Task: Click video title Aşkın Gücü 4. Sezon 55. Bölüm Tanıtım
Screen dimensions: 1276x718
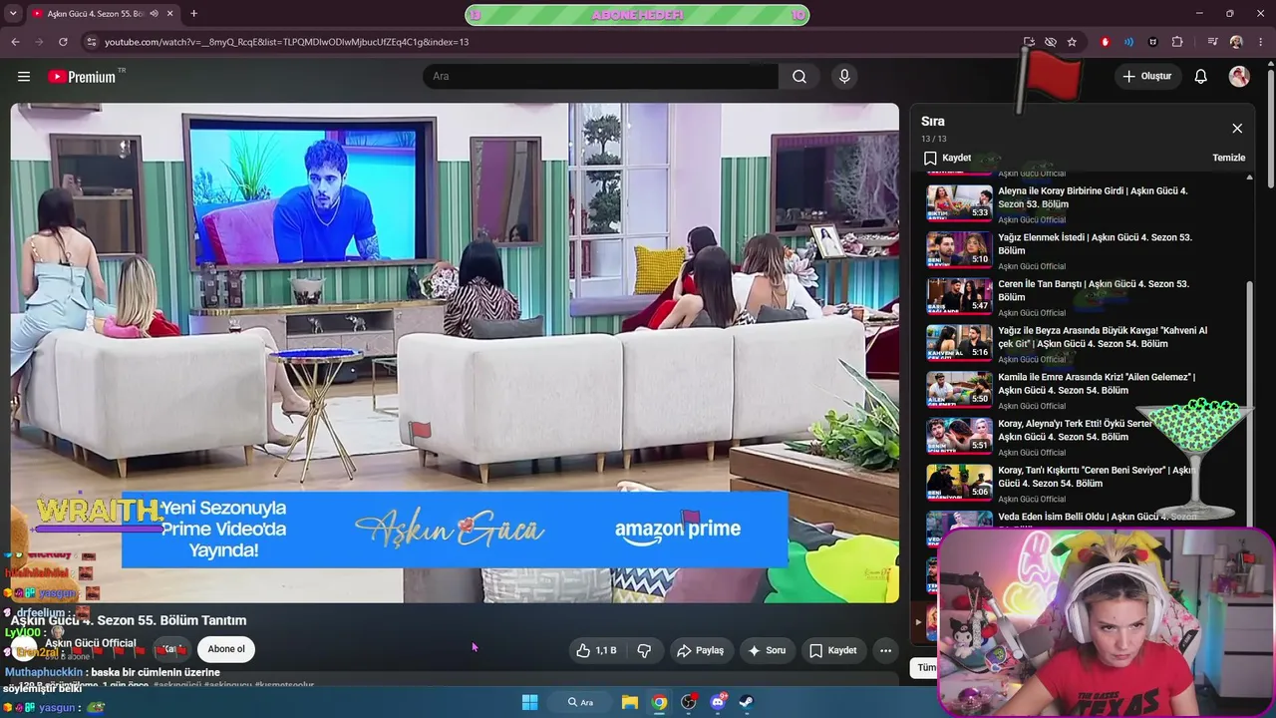Action: tap(129, 620)
